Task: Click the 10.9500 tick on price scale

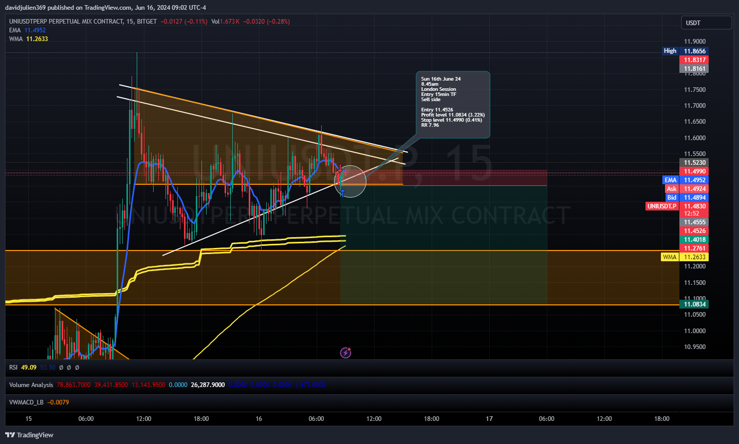Action: 694,347
